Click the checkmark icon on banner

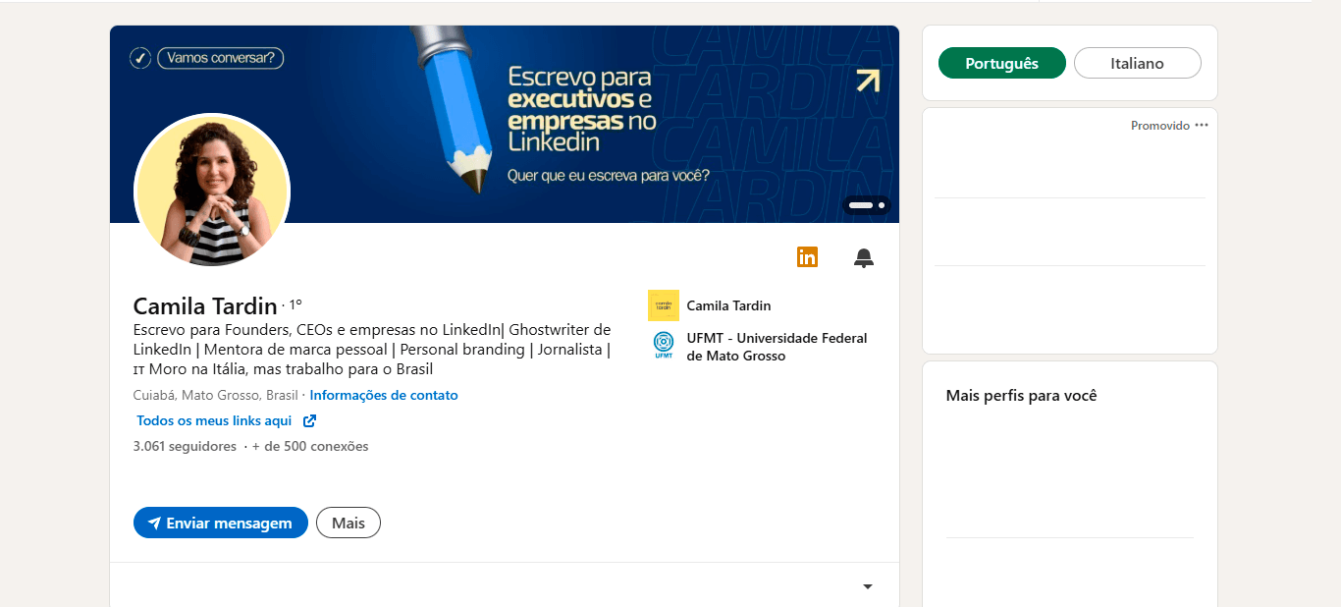coord(140,58)
